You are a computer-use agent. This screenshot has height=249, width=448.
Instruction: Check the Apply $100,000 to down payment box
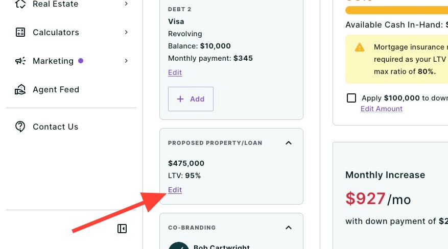tap(351, 98)
